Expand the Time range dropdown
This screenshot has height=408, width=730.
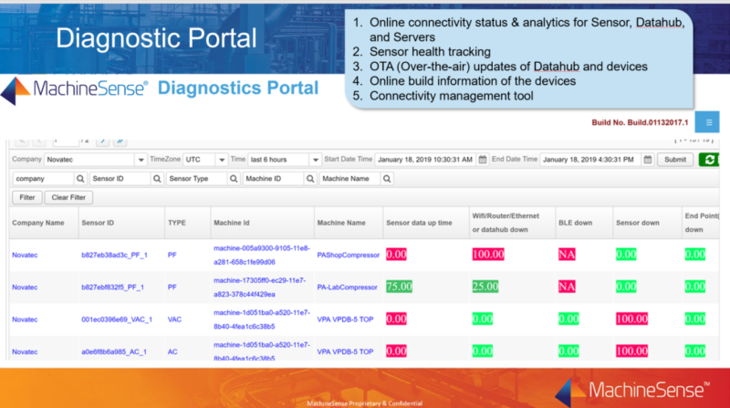point(315,160)
